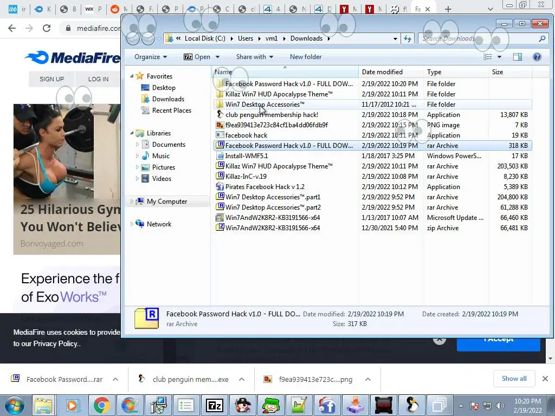
Task: Click the volume tray icon
Action: (x=500, y=406)
